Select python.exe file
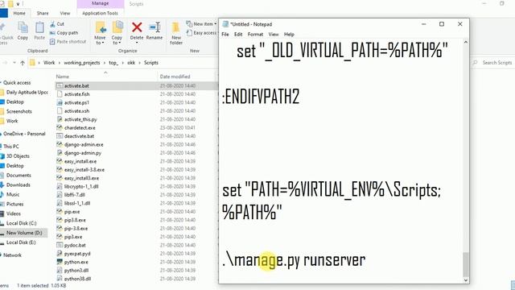515x290 pixels. (x=76, y=262)
